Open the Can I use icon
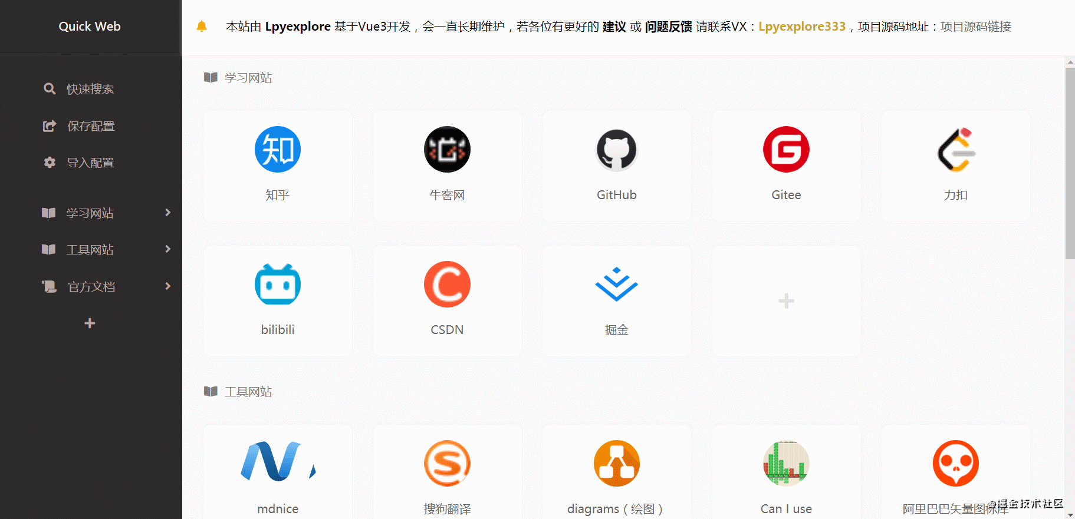Screen dimensions: 1075x519 click(786, 463)
